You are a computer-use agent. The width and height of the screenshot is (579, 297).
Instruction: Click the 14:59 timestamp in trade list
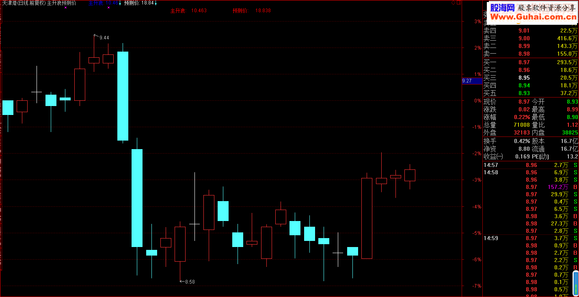tap(491, 238)
